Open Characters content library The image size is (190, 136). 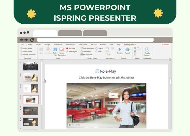coord(85,51)
